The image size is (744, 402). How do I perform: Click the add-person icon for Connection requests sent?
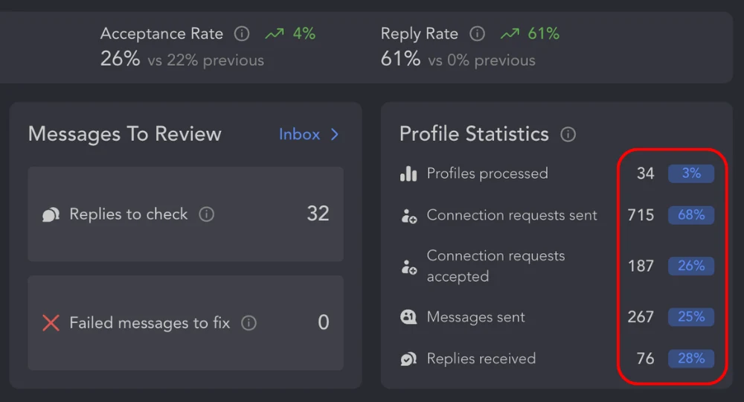(x=408, y=216)
